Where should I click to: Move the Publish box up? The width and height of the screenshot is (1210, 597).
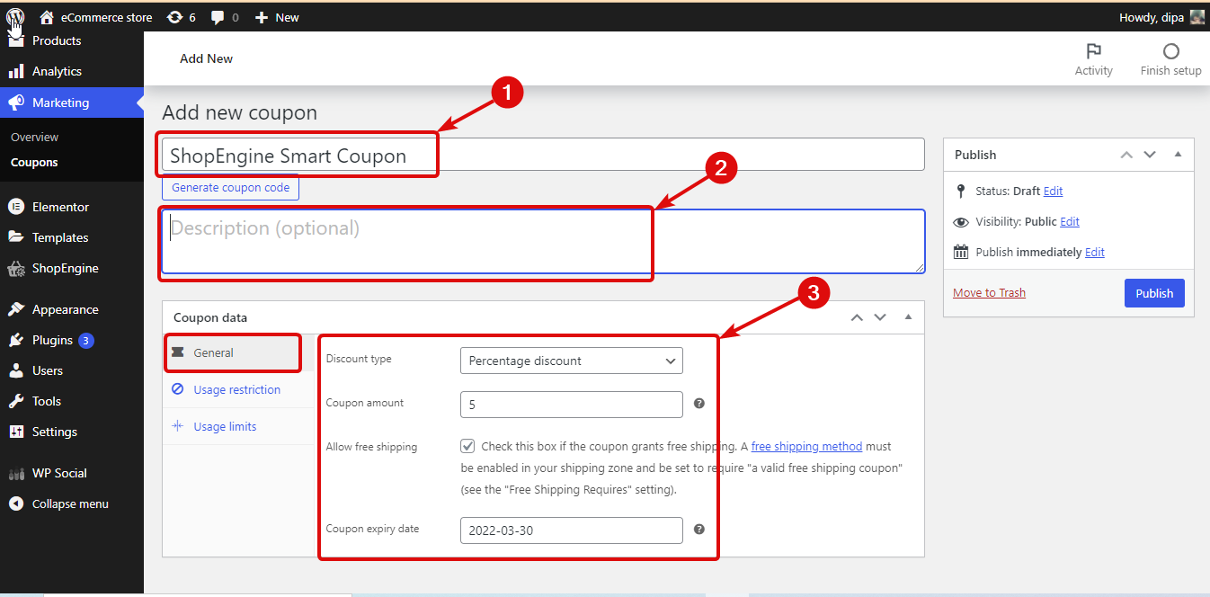[x=1126, y=155]
